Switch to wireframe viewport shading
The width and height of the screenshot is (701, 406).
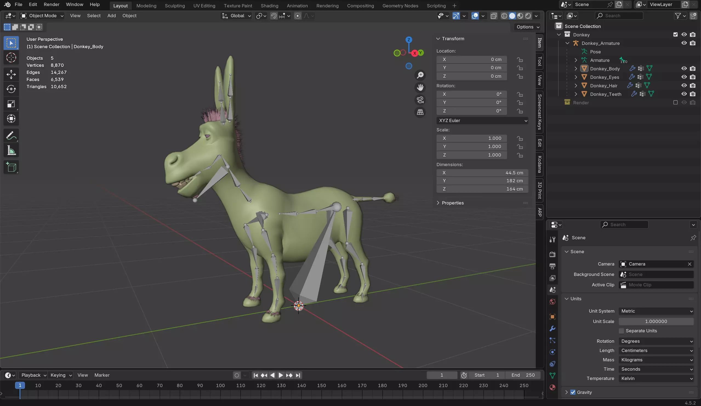pos(504,16)
